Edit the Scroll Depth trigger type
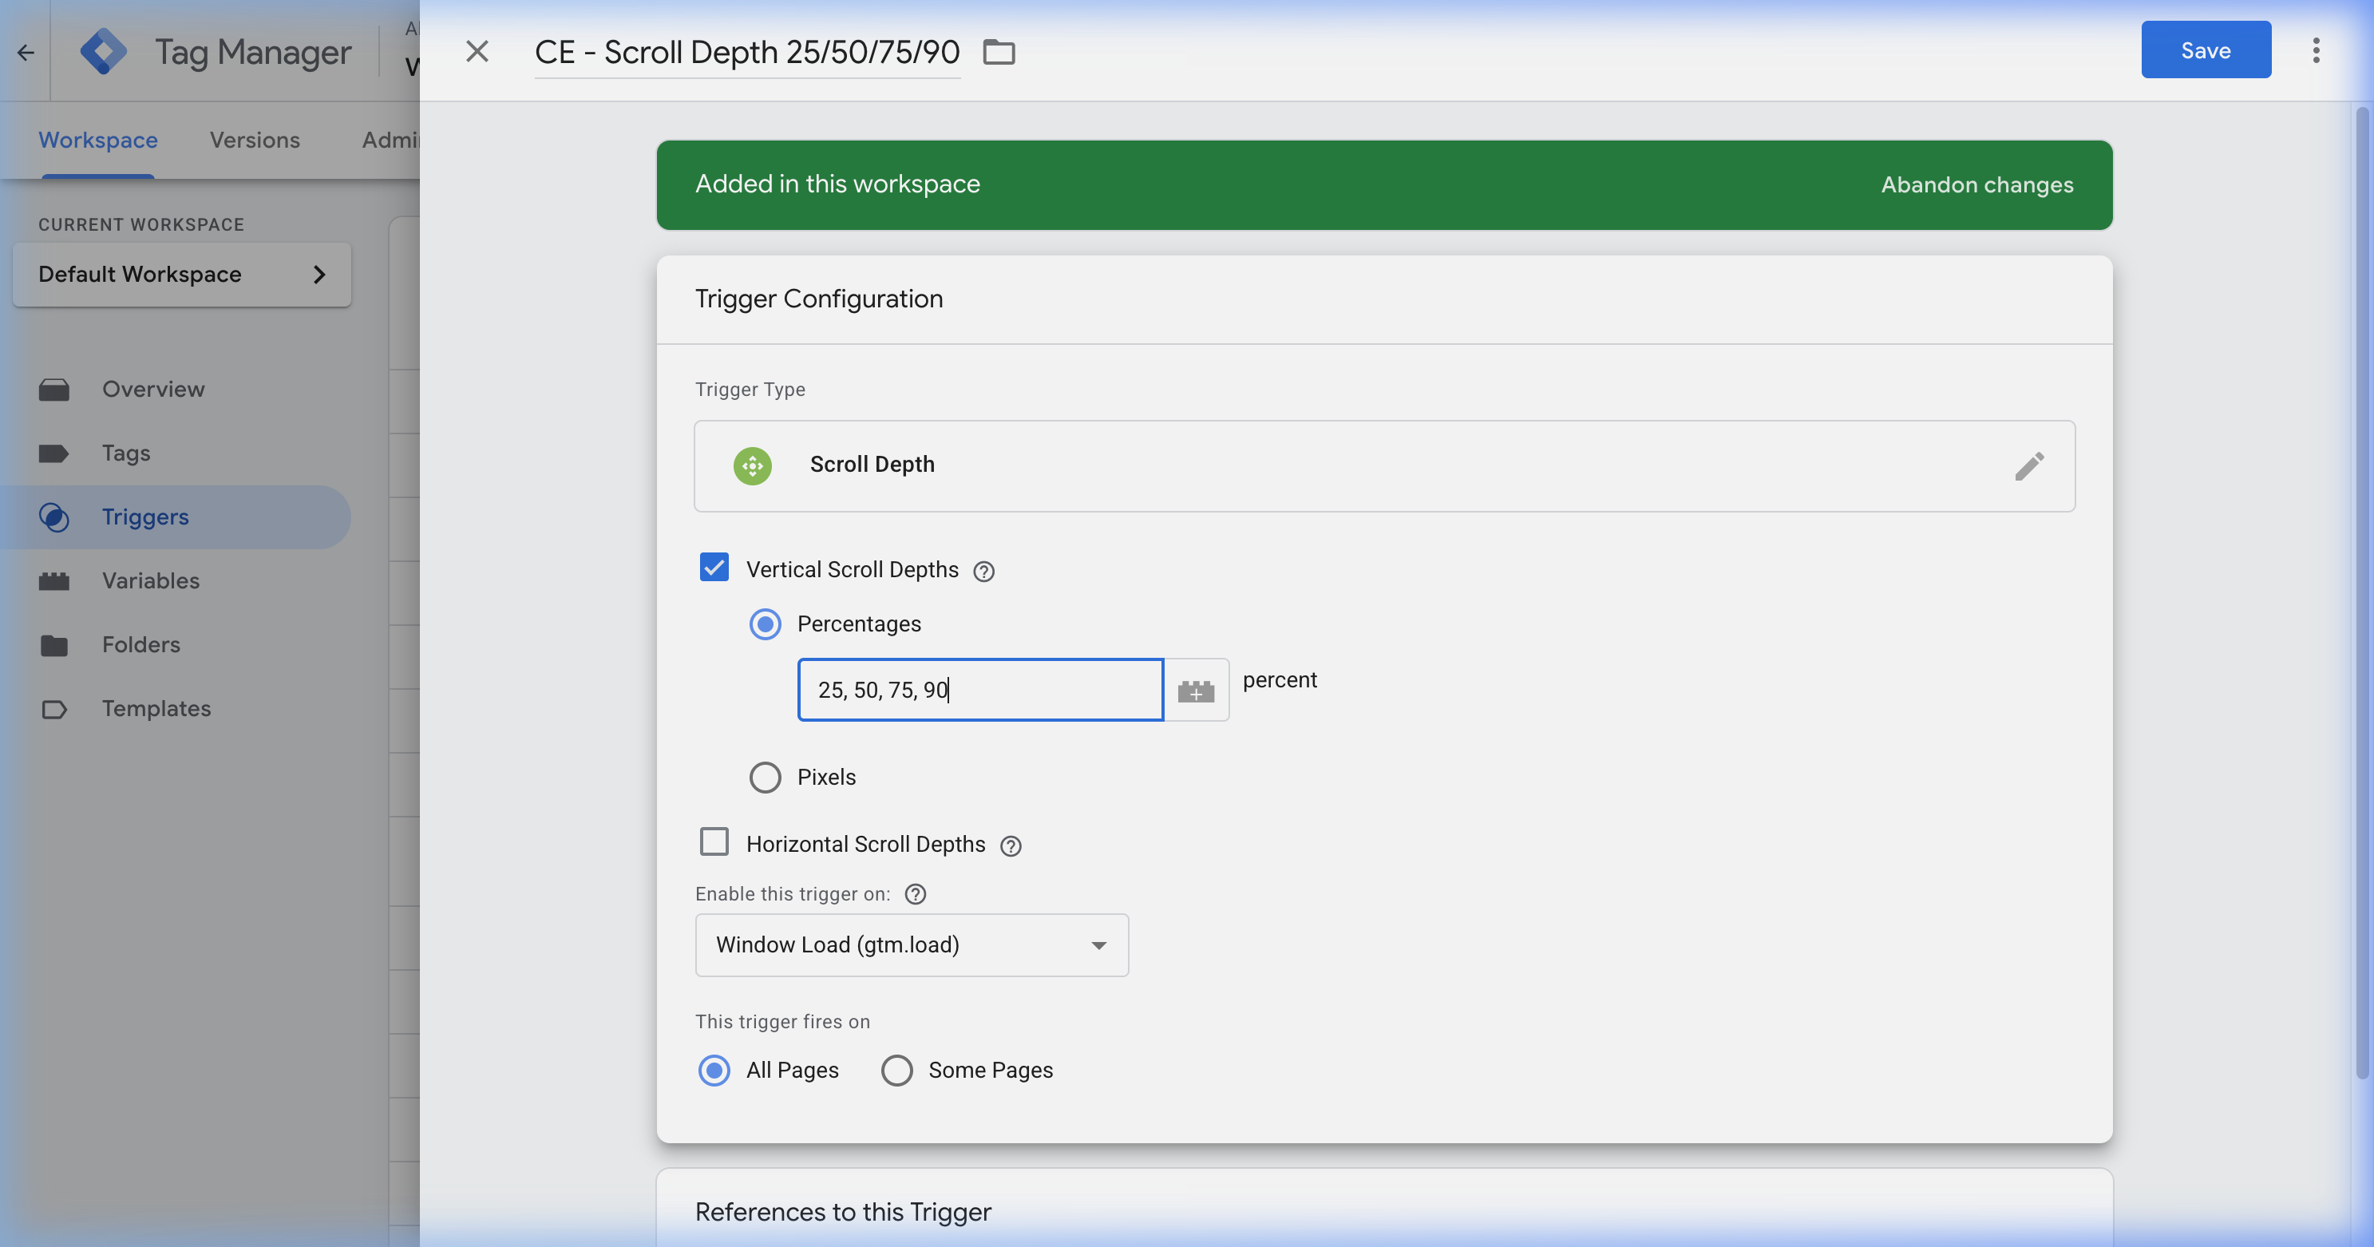Image resolution: width=2374 pixels, height=1247 pixels. coord(2030,466)
